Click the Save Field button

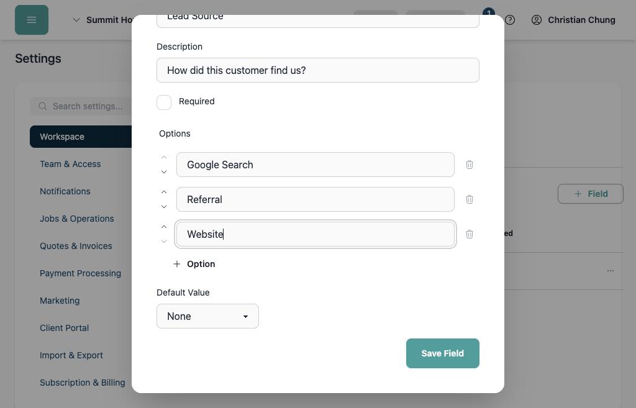pyautogui.click(x=442, y=353)
